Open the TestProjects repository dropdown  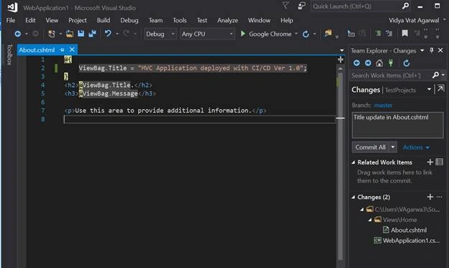429,90
